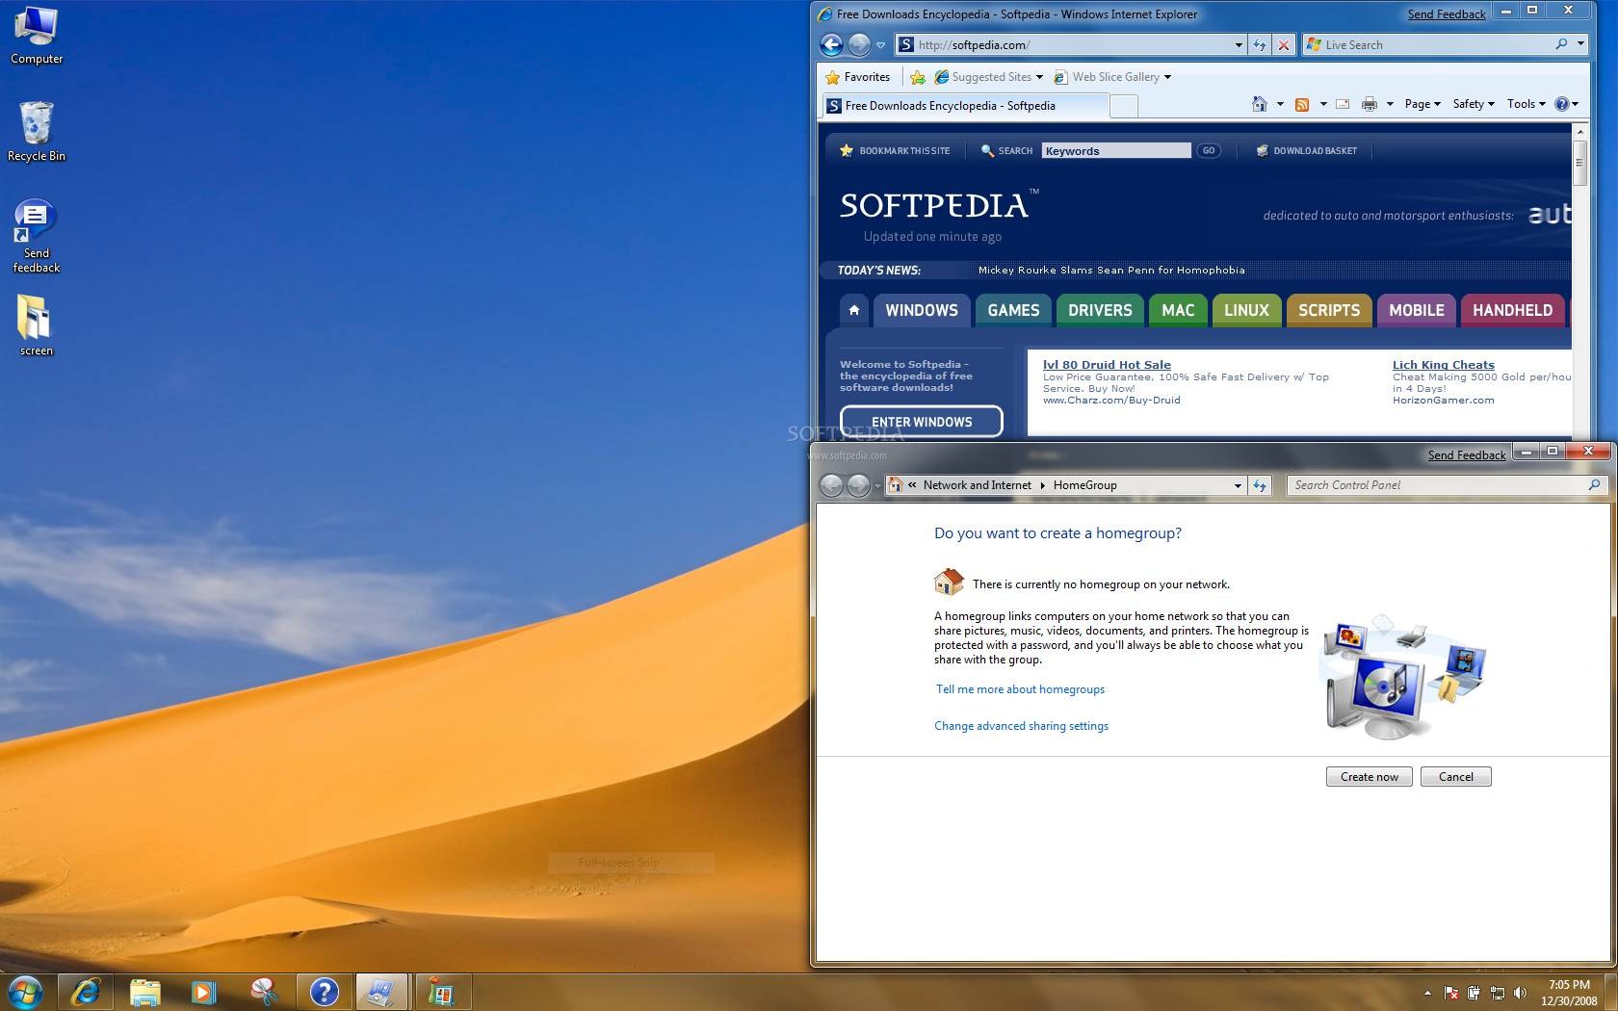
Task: Expand Control Panel address dropdown
Action: coord(1238,486)
